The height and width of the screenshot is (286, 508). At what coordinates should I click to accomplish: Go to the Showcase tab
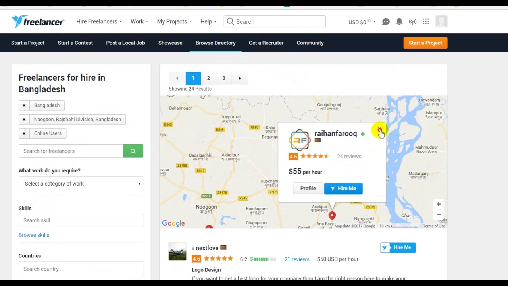[170, 43]
